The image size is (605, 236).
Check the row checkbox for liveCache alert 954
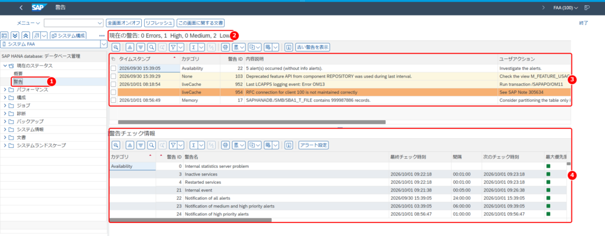tap(113, 92)
